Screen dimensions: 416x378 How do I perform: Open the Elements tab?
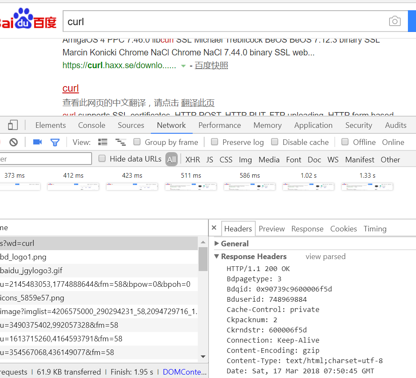(50, 125)
